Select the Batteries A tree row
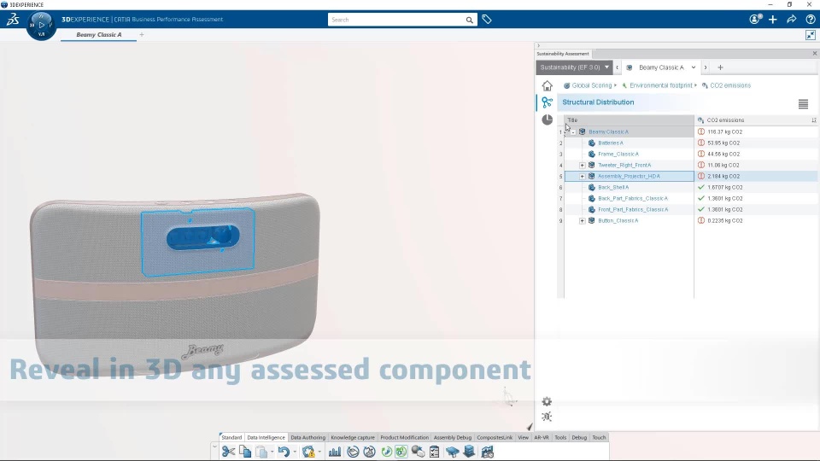The height and width of the screenshot is (461, 820). click(x=630, y=143)
